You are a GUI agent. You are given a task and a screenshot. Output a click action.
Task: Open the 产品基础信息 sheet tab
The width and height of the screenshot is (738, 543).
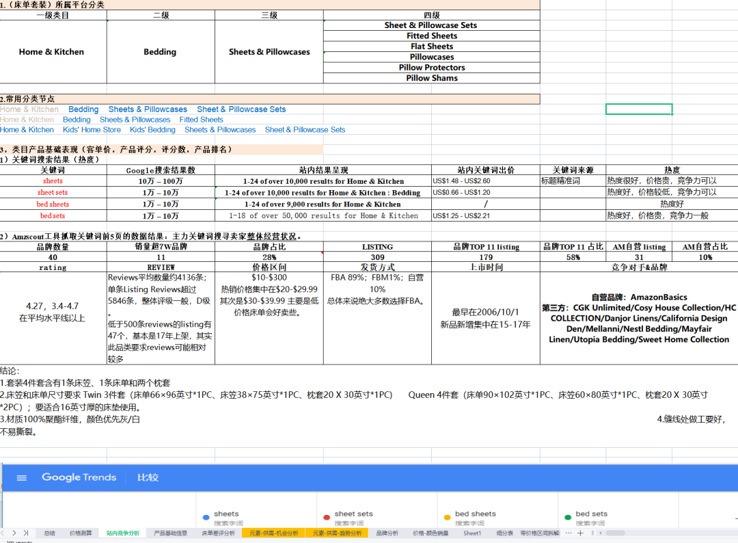point(170,533)
